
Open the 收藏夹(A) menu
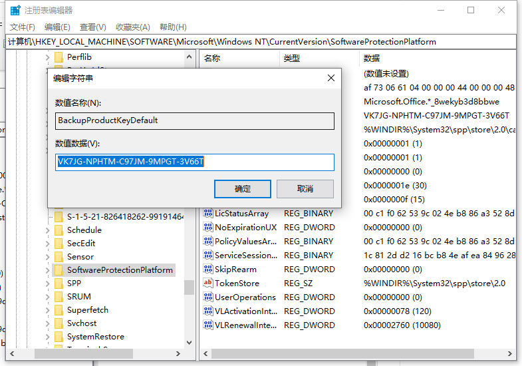coord(132,27)
